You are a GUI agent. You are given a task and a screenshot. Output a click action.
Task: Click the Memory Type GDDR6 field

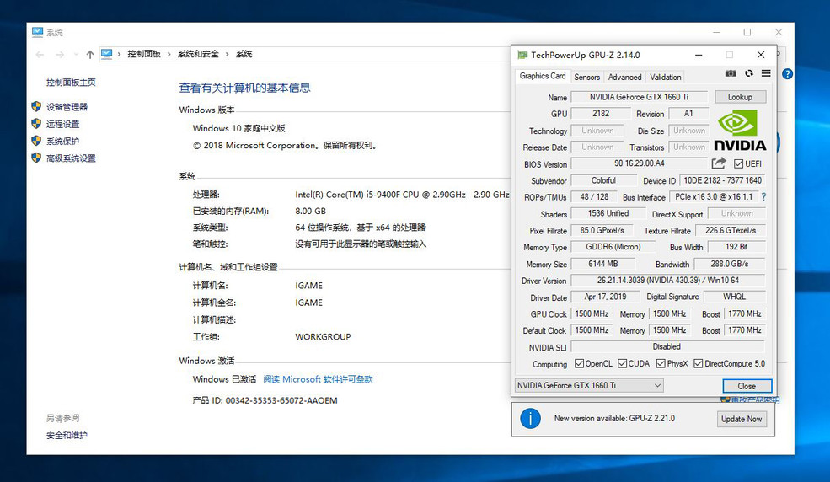(613, 247)
